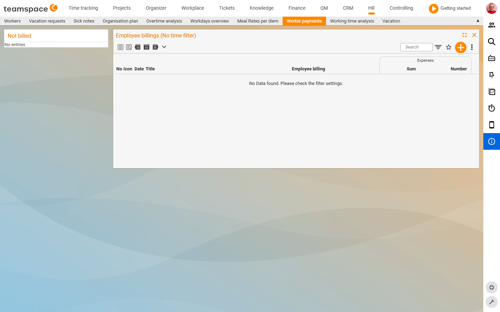The height and width of the screenshot is (312, 500).
Task: Switch to Working time analysis tab
Action: click(x=352, y=21)
